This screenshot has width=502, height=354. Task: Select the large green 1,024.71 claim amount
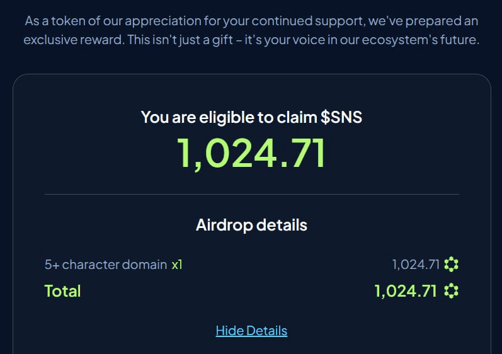251,152
